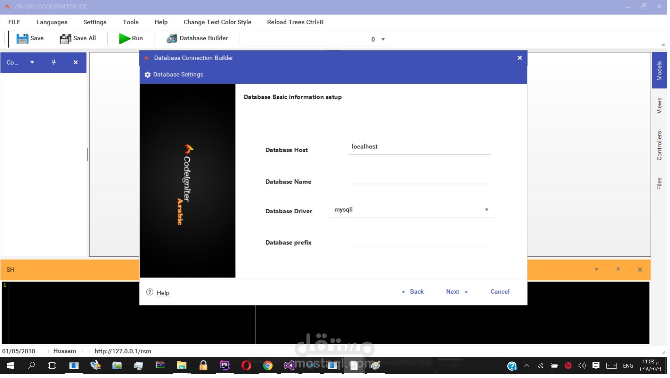Click the Database Settings gear icon
The image size is (670, 378).
click(147, 74)
